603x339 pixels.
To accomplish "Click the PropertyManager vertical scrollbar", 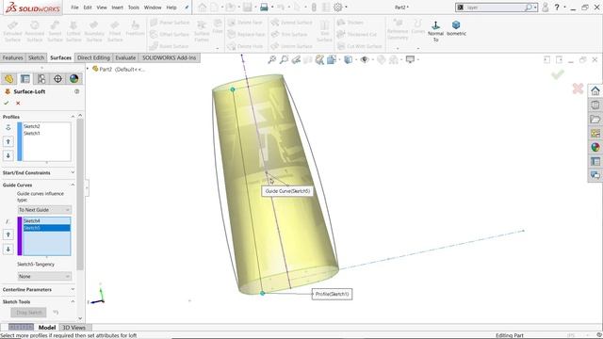I will (x=80, y=194).
